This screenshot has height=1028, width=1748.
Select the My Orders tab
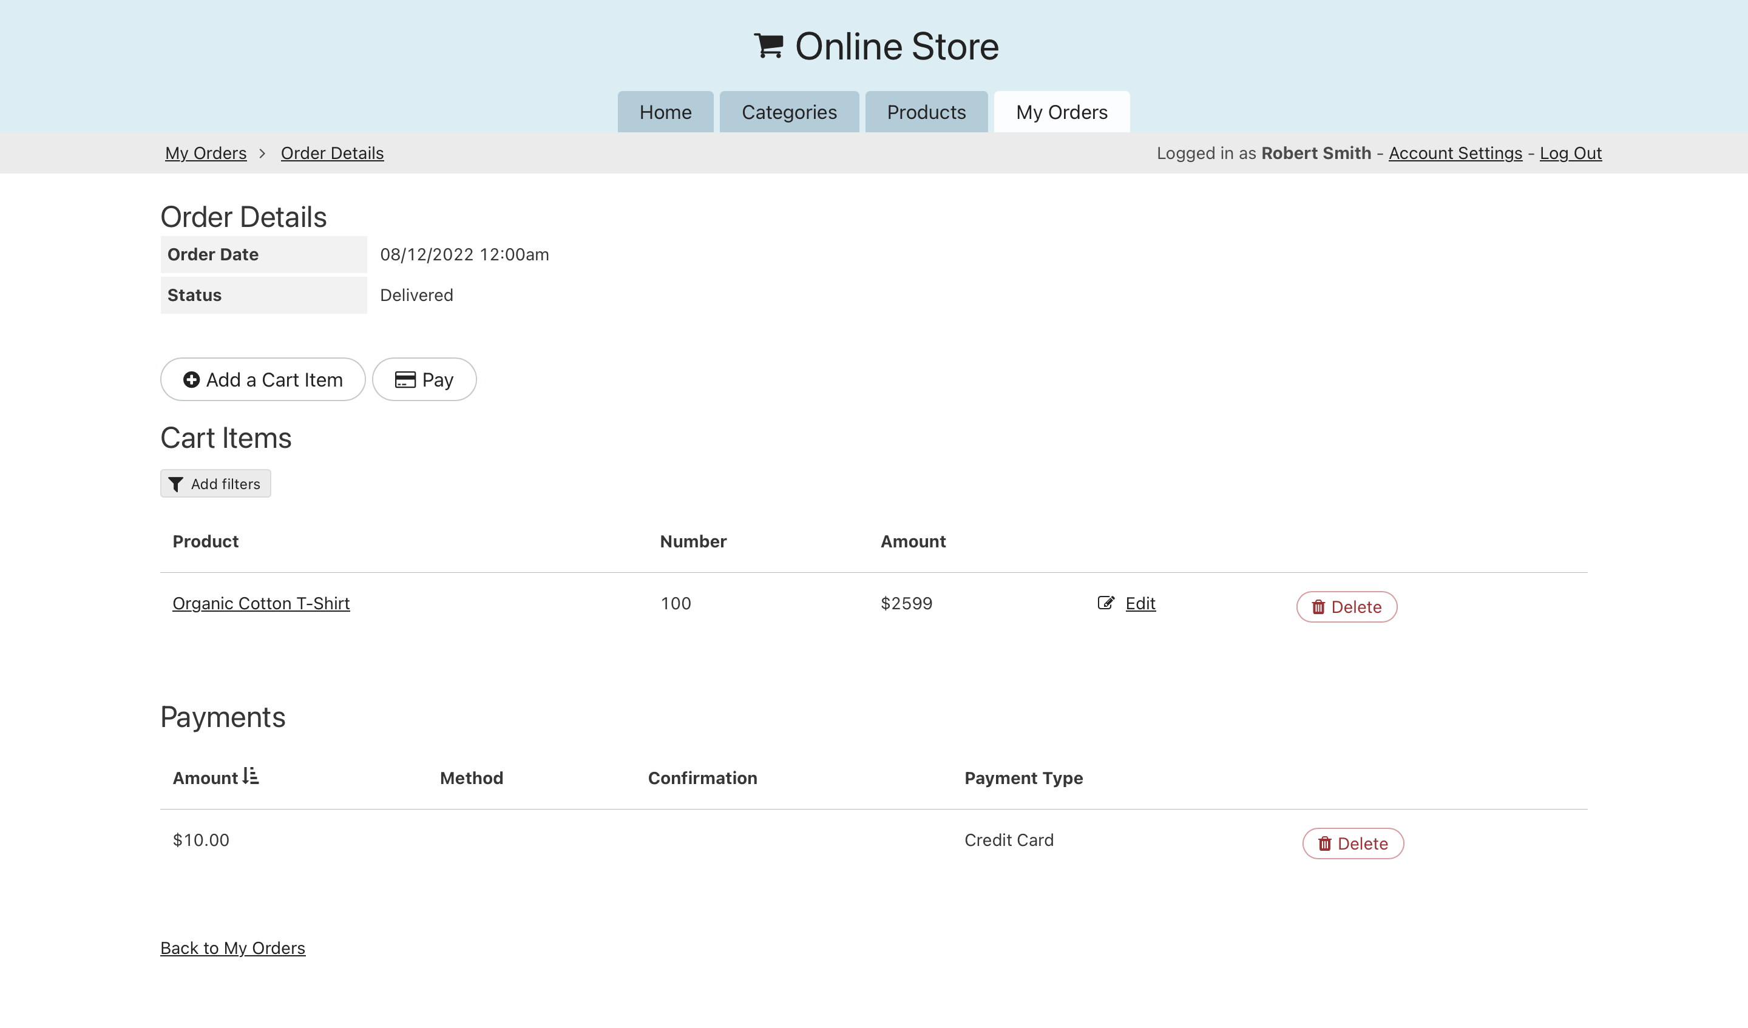[1062, 112]
